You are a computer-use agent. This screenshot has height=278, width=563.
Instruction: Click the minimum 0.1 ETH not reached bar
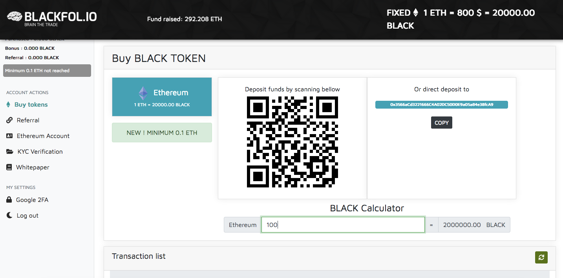pos(47,71)
